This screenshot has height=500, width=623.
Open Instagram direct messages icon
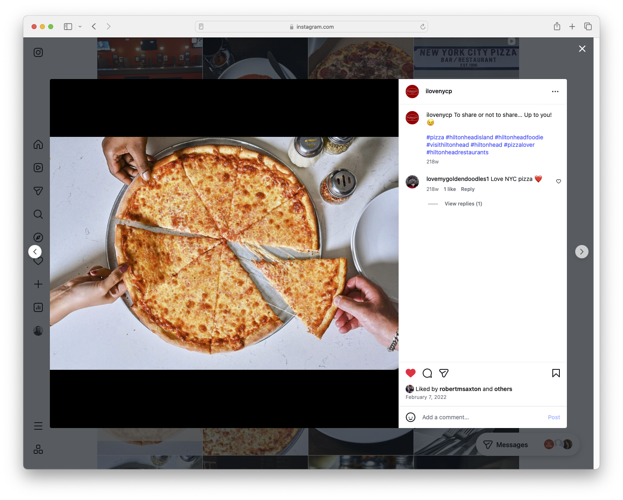[38, 191]
